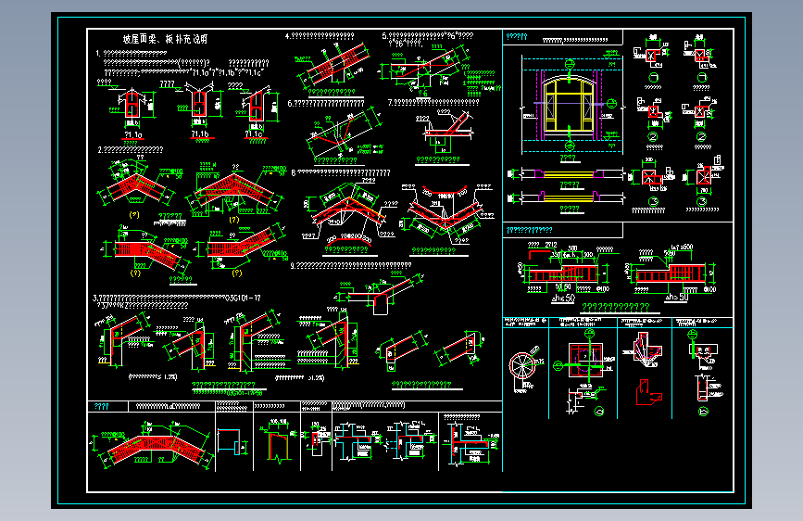This screenshot has height=521, width=803.
Task: Select the heading of note 7
Action: (x=433, y=103)
